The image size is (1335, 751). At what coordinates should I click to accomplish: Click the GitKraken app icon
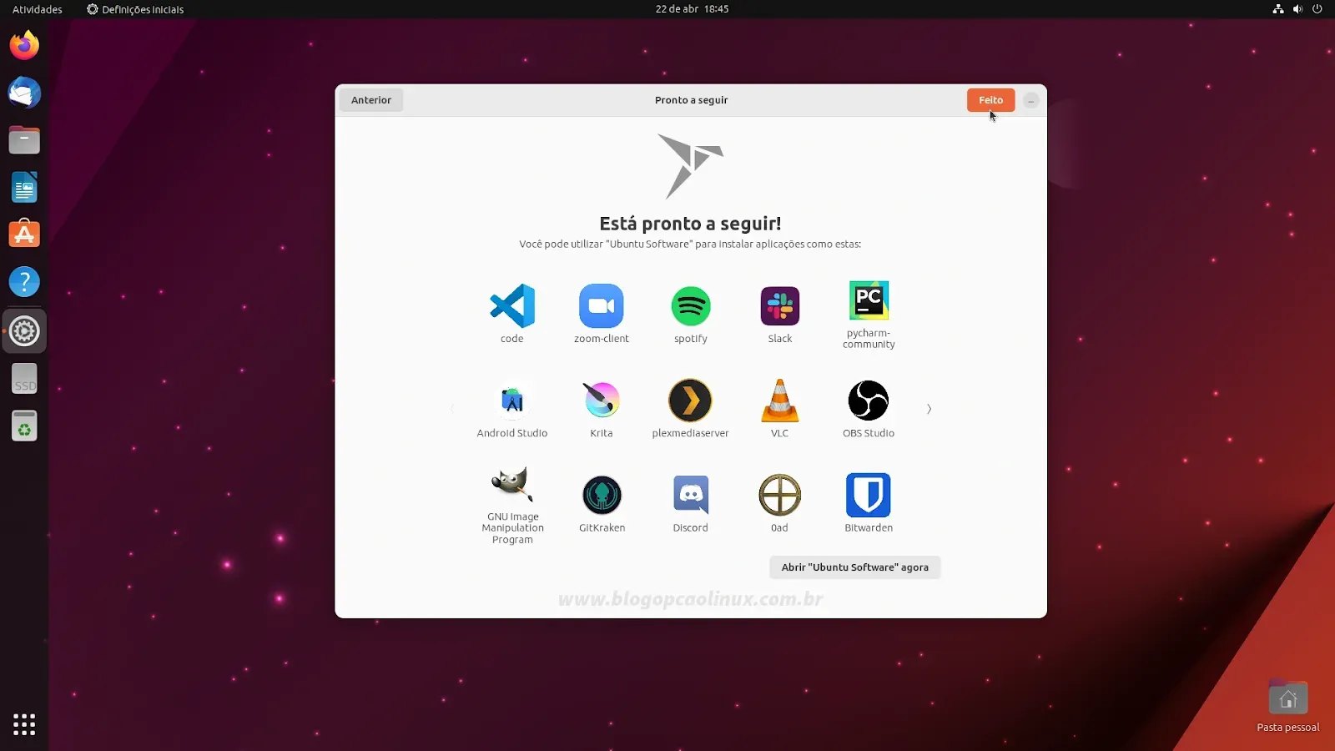point(602,495)
